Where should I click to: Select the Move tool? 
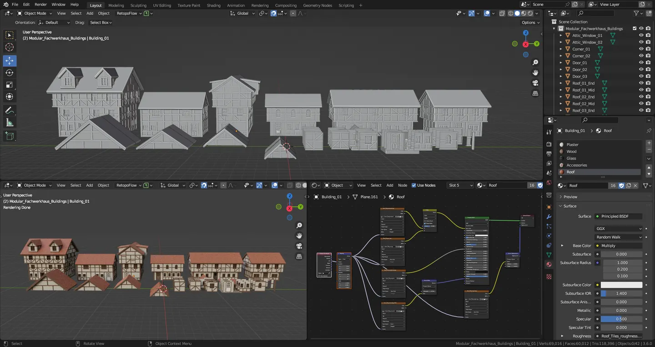pyautogui.click(x=9, y=60)
